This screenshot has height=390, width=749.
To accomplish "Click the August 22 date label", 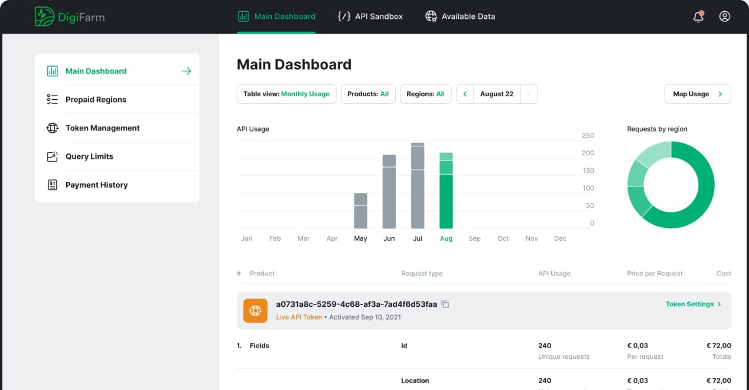I will click(x=497, y=94).
